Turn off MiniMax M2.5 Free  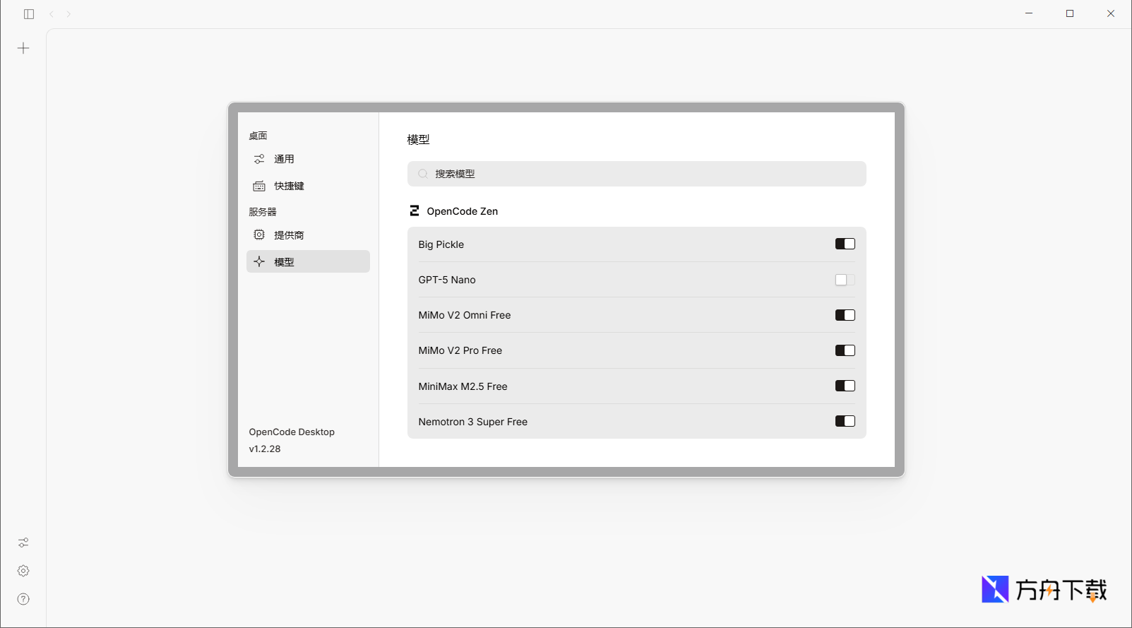coord(845,386)
